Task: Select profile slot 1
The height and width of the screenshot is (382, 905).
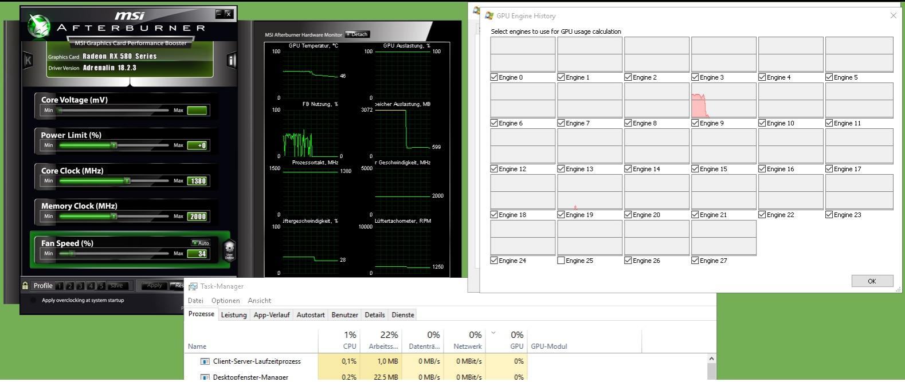Action: point(59,286)
